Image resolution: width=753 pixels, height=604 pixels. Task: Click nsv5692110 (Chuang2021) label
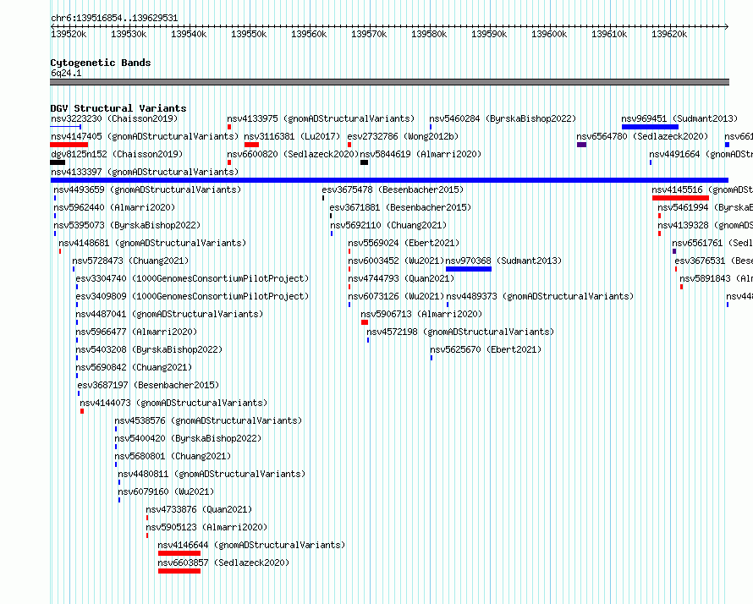388,225
